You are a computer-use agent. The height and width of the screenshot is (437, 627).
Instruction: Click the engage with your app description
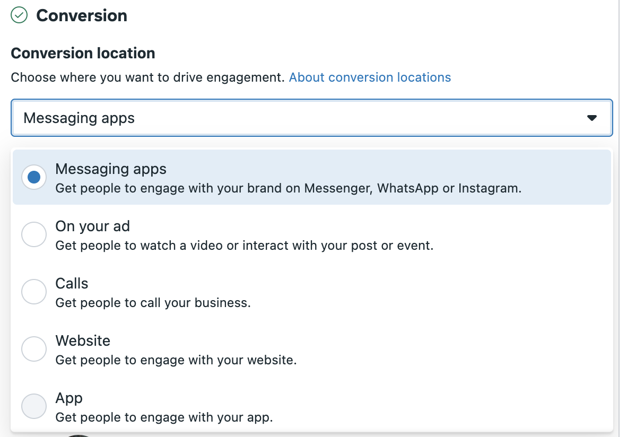[164, 417]
